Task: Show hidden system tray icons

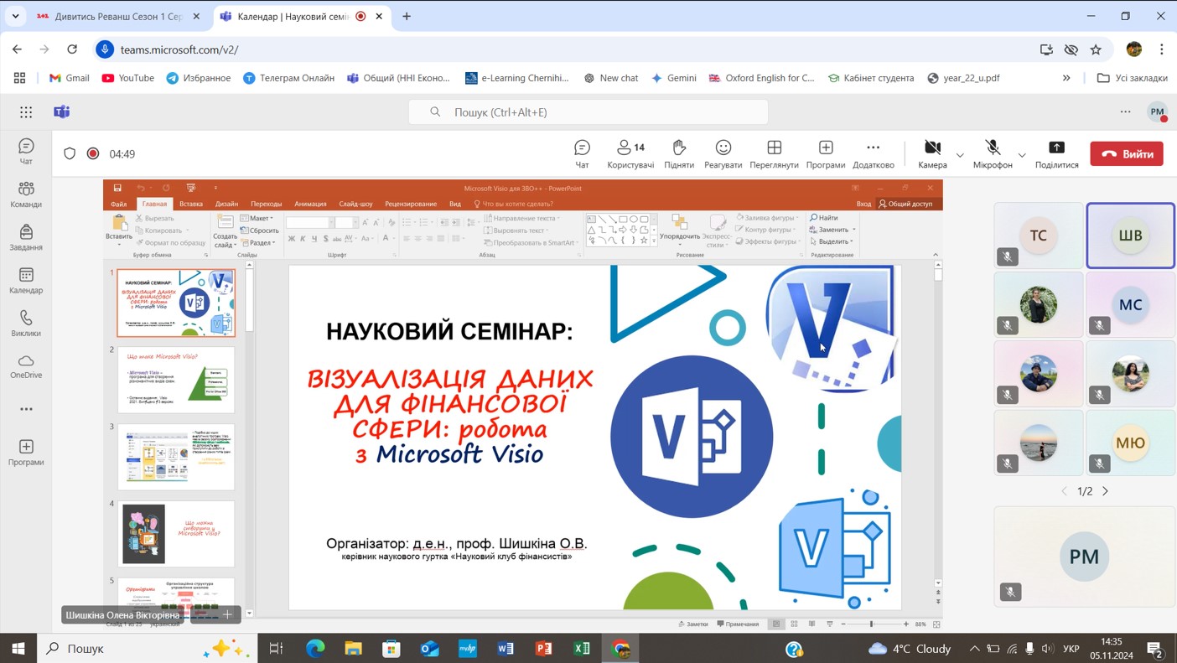Action: [x=974, y=648]
